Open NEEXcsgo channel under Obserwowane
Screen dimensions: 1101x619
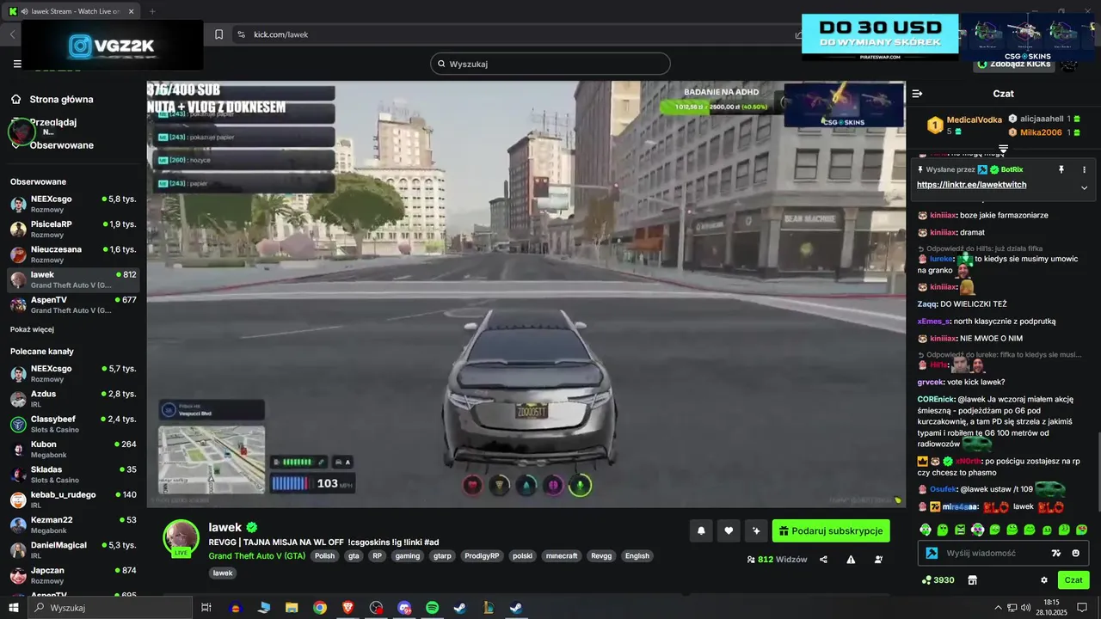73,204
